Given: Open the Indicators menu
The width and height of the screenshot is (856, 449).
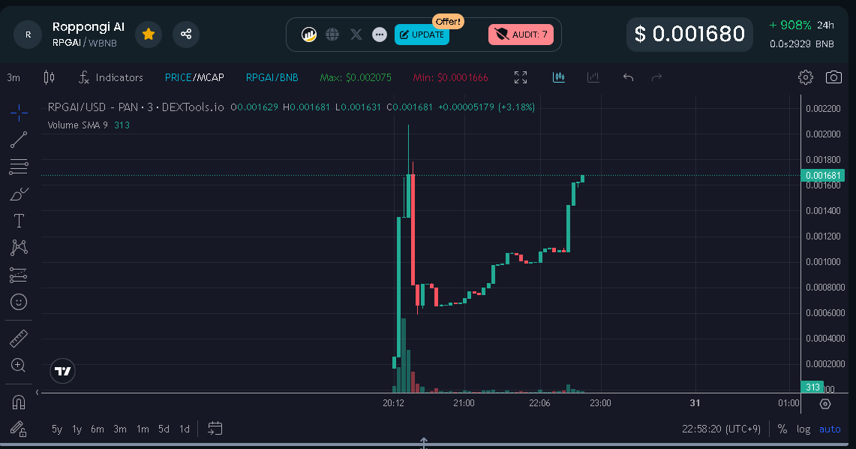Looking at the screenshot, I should click(x=111, y=77).
